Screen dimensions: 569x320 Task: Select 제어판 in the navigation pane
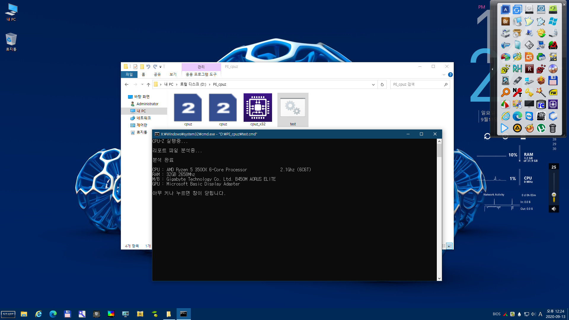pyautogui.click(x=142, y=125)
